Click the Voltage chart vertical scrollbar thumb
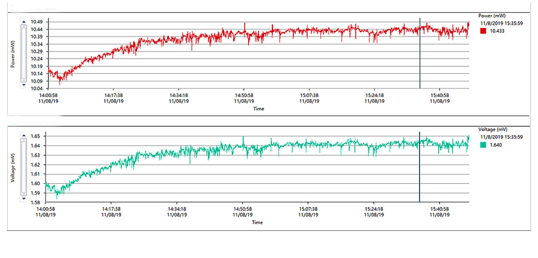 [23, 167]
